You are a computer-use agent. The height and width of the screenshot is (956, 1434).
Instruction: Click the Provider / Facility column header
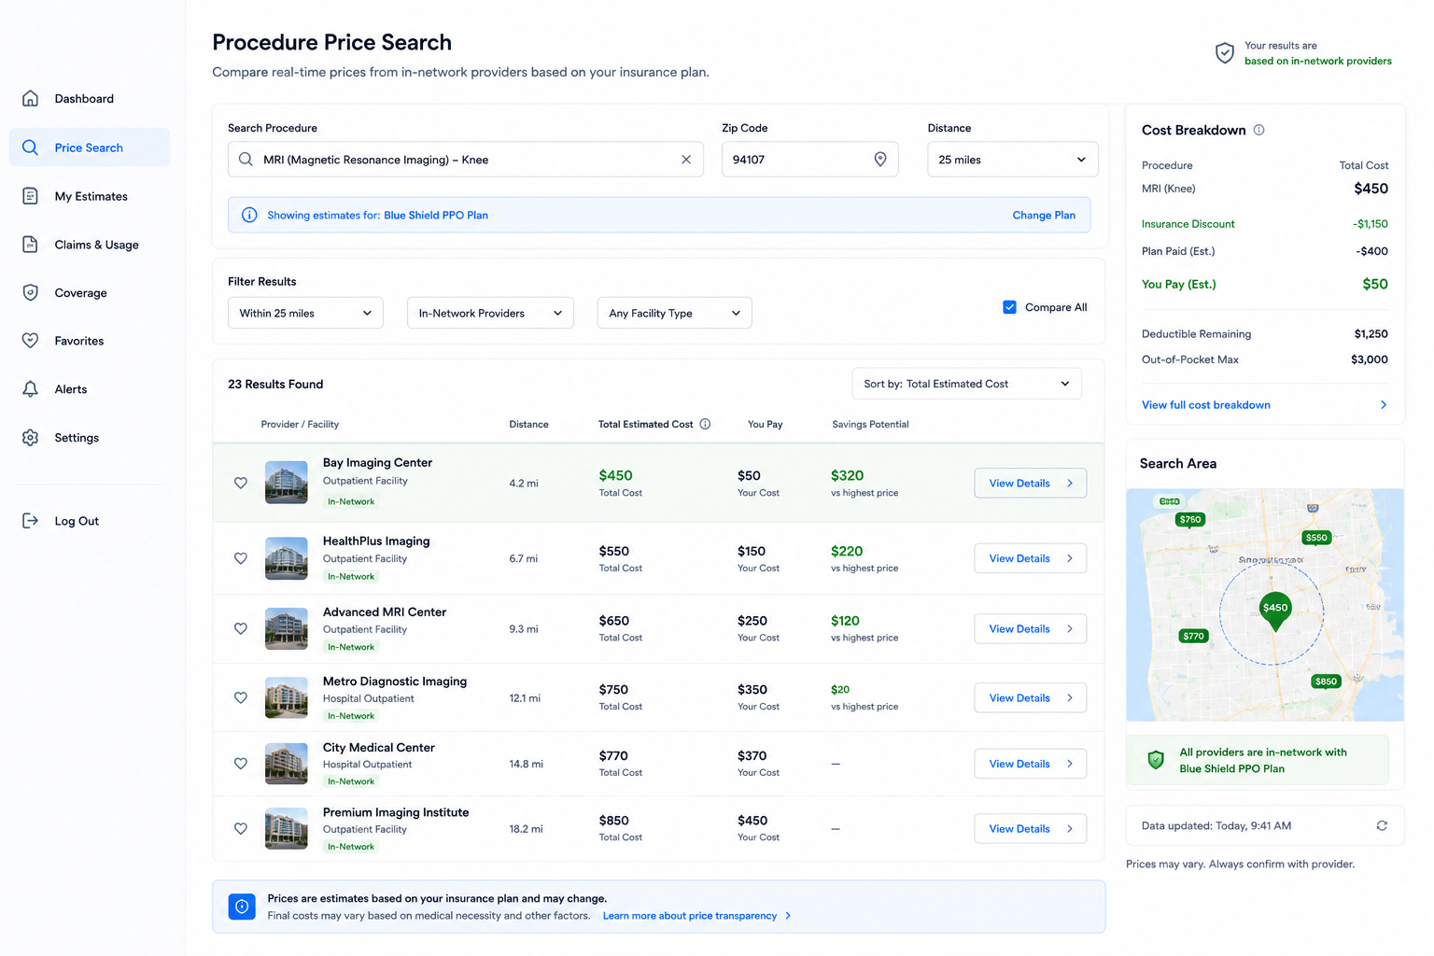coord(300,424)
